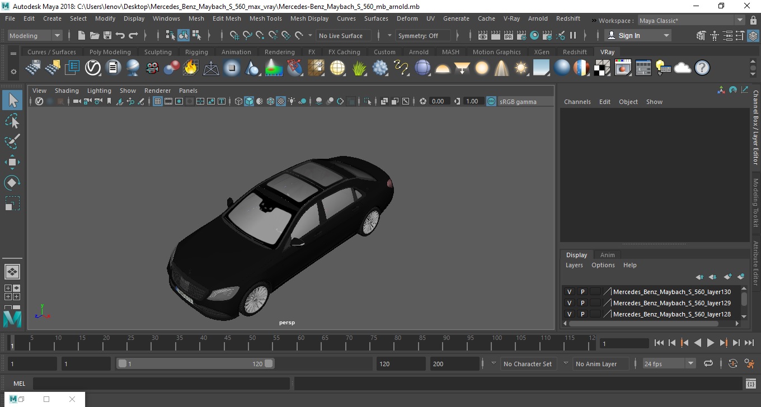Toggle visibility of layer130
The height and width of the screenshot is (407, 761).
pos(570,292)
